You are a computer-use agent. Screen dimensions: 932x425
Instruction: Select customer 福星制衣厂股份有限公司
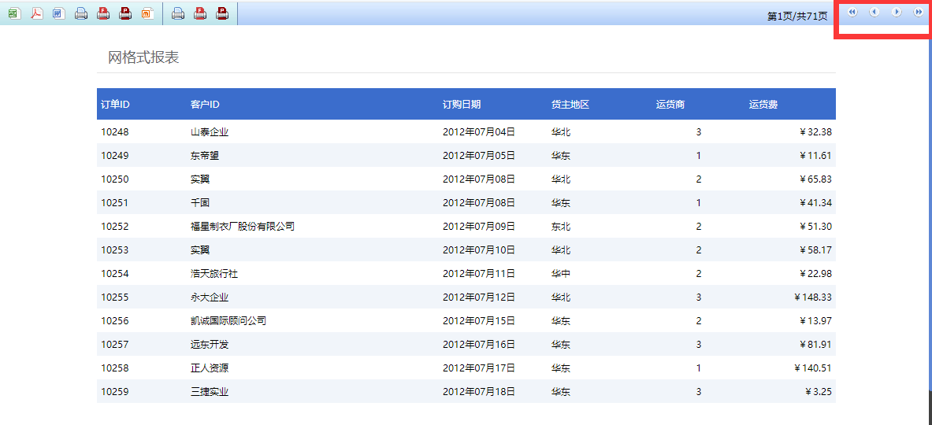coord(243,226)
